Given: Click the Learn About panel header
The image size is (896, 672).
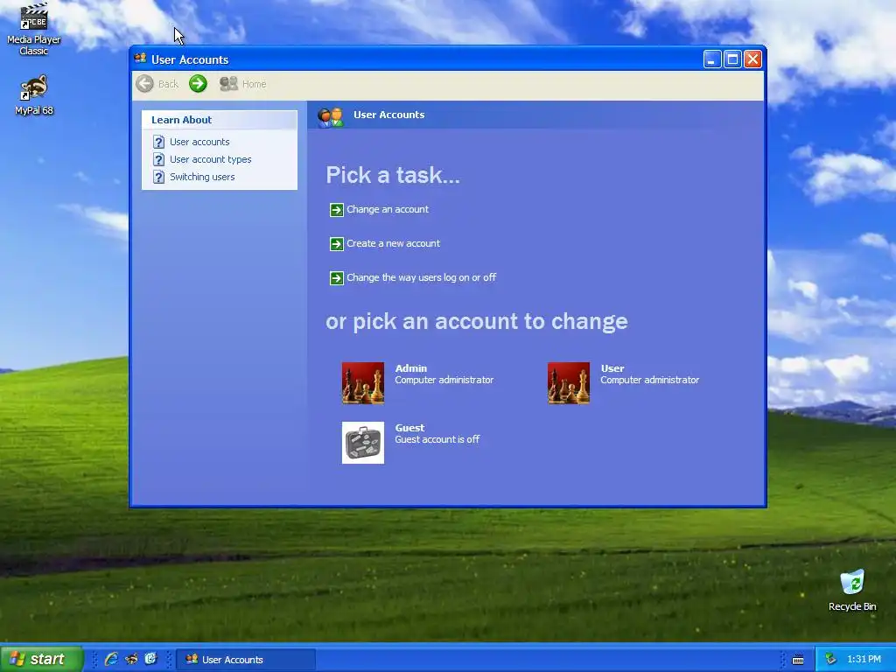Looking at the screenshot, I should click(x=220, y=120).
